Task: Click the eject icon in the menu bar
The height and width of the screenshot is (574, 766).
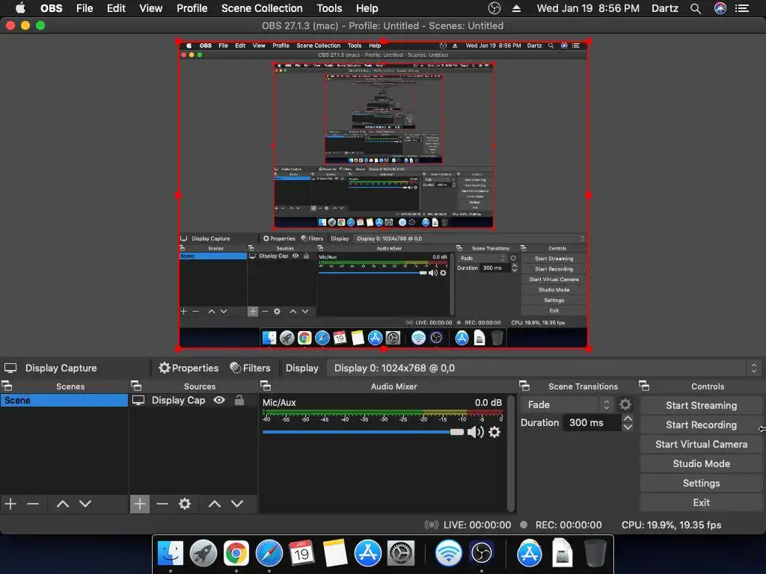Action: point(516,8)
